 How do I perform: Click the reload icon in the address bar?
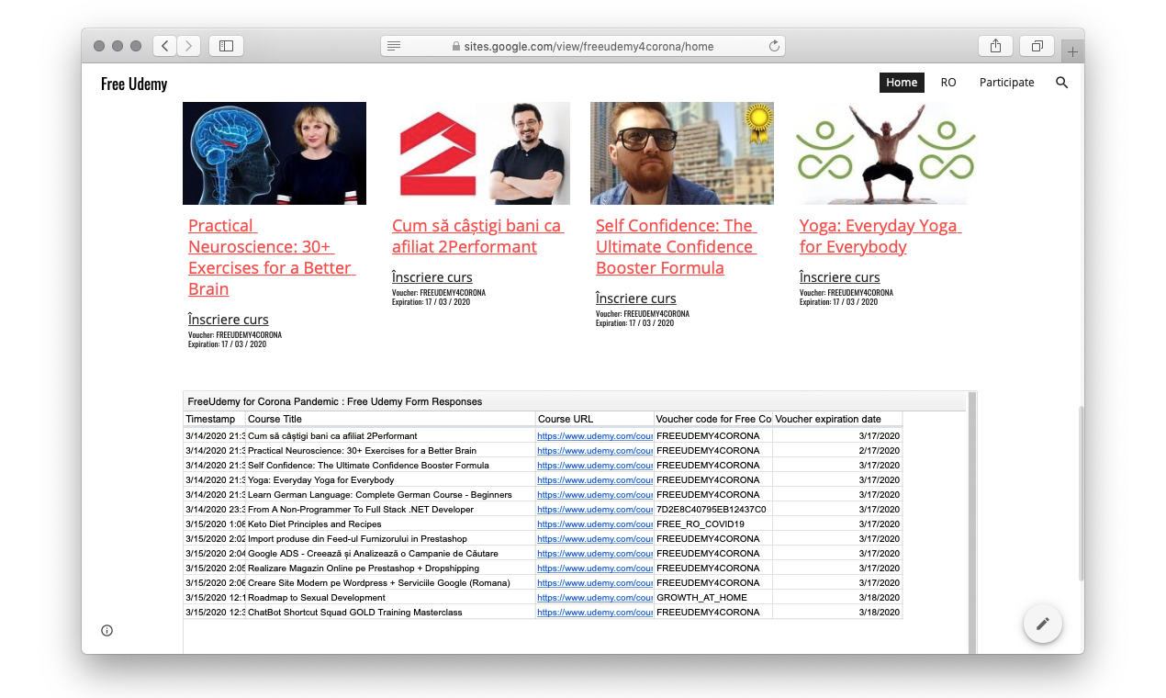tap(774, 45)
